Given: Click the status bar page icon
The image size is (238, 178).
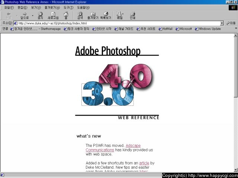Looking at the screenshot, I should coord(2,175).
